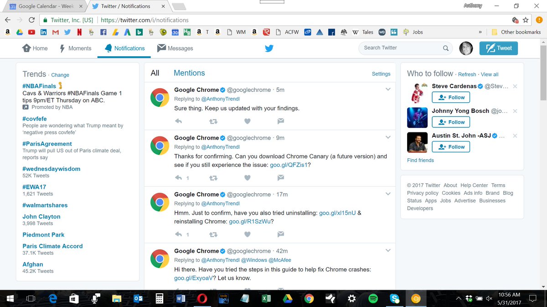Like the 17m uninstalling tweet
Image resolution: width=547 pixels, height=307 pixels.
click(247, 234)
